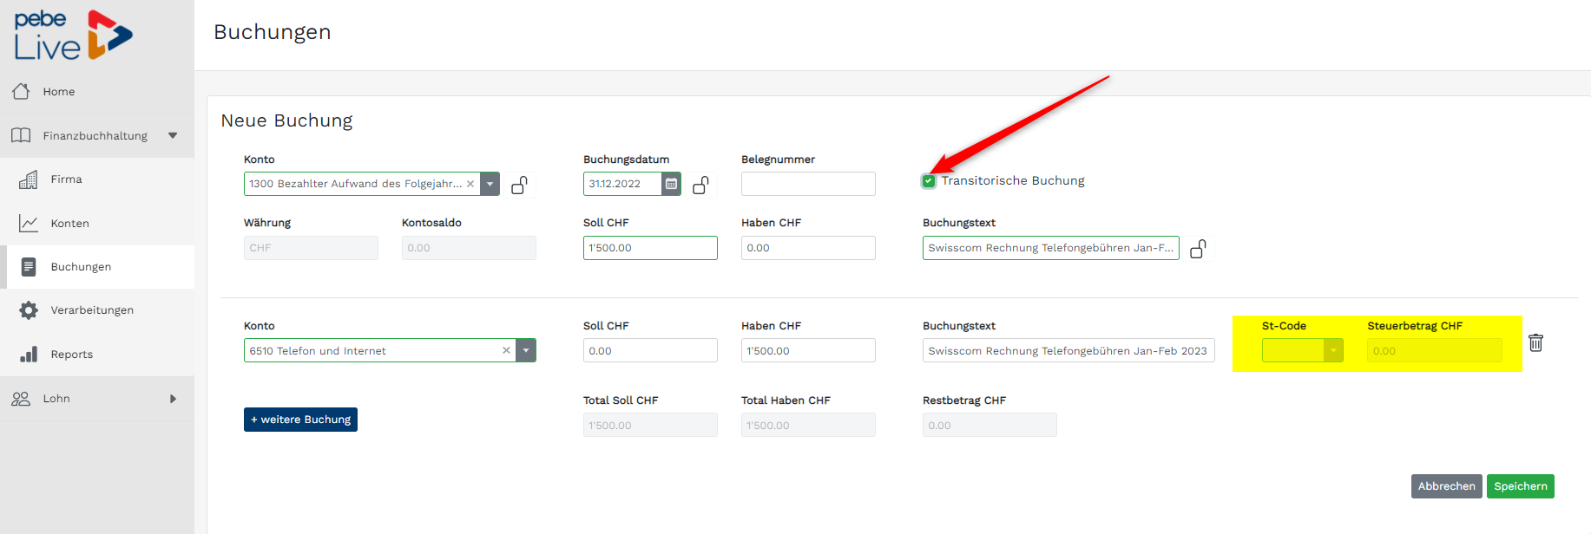Clear the 6510 Telefon und Internet selection

click(x=506, y=350)
